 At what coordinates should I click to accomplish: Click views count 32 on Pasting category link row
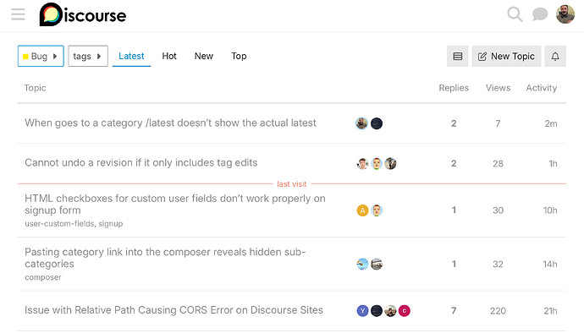click(x=498, y=265)
